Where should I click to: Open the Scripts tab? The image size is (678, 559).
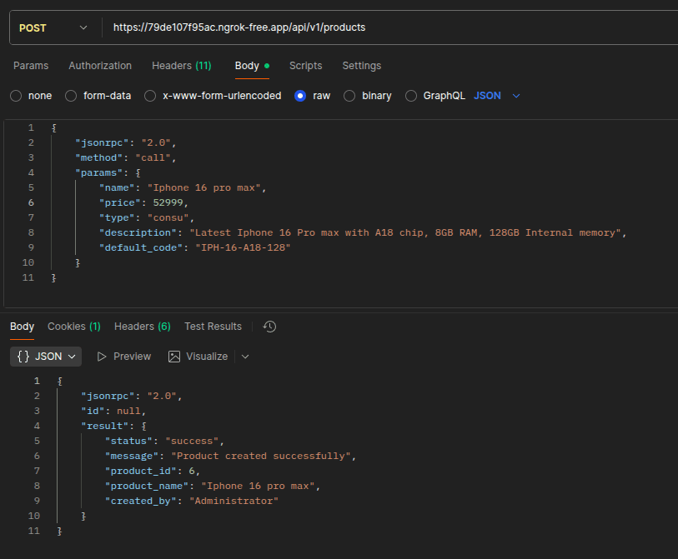[x=305, y=65]
